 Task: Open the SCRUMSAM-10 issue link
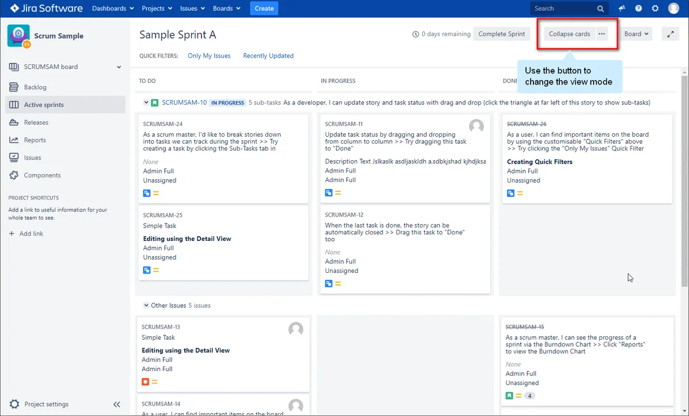tap(184, 103)
